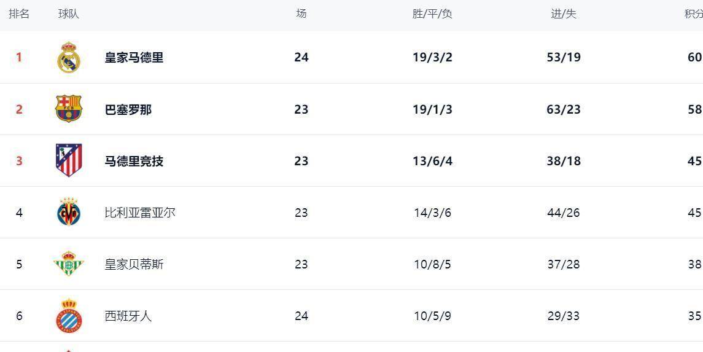This screenshot has height=352, width=703.
Task: Click 西班牙人 team name
Action: point(128,316)
